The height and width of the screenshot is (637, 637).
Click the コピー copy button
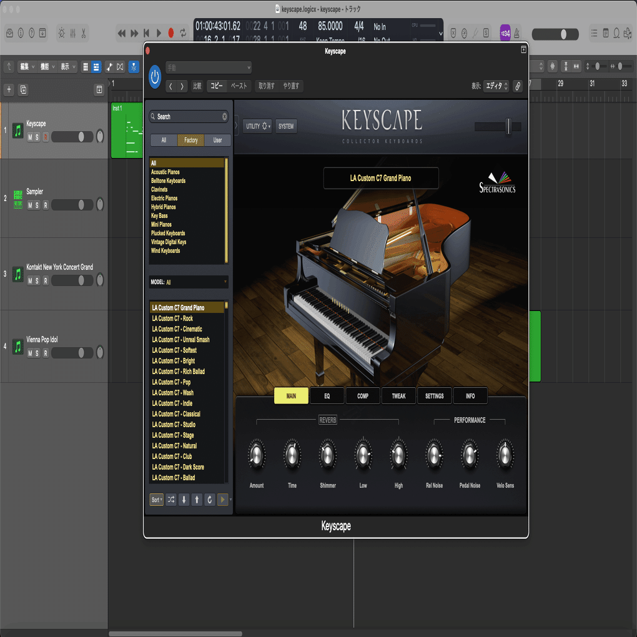[x=216, y=86]
